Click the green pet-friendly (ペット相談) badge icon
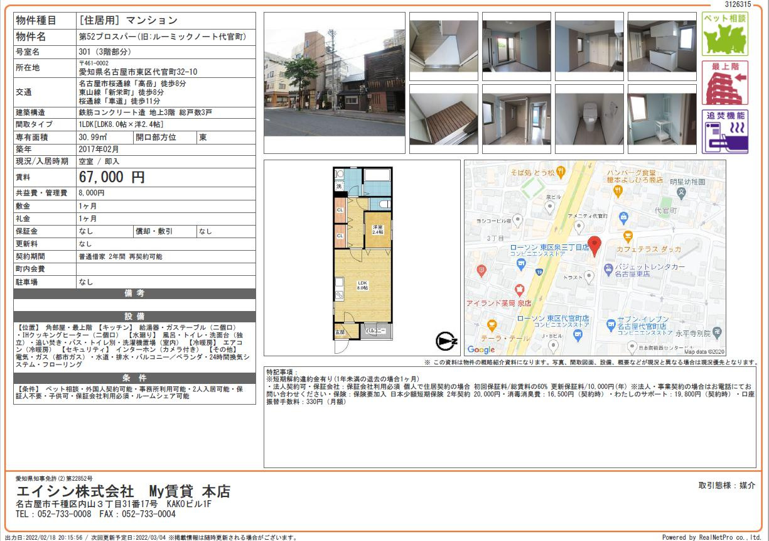Screen dimensions: 769x541 point(725,34)
